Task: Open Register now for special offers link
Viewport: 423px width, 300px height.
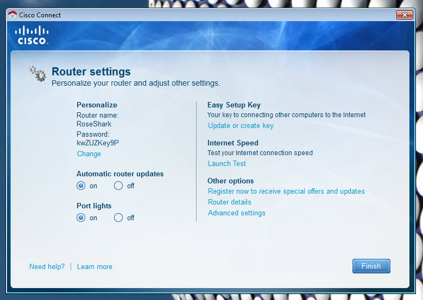Action: coord(286,191)
